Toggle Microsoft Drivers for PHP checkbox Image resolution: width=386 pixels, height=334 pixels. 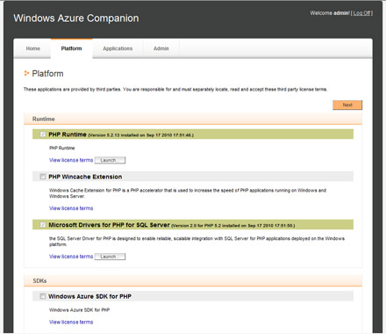pos(43,225)
